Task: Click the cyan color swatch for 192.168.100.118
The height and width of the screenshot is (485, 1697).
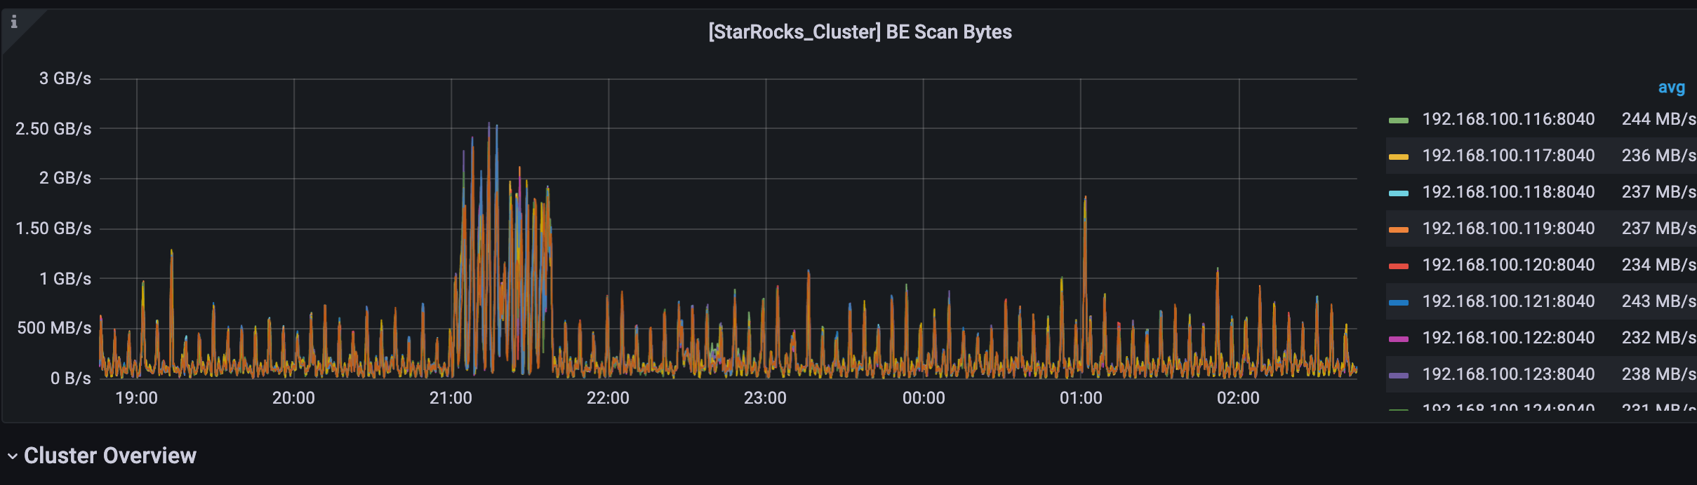Action: pyautogui.click(x=1398, y=193)
